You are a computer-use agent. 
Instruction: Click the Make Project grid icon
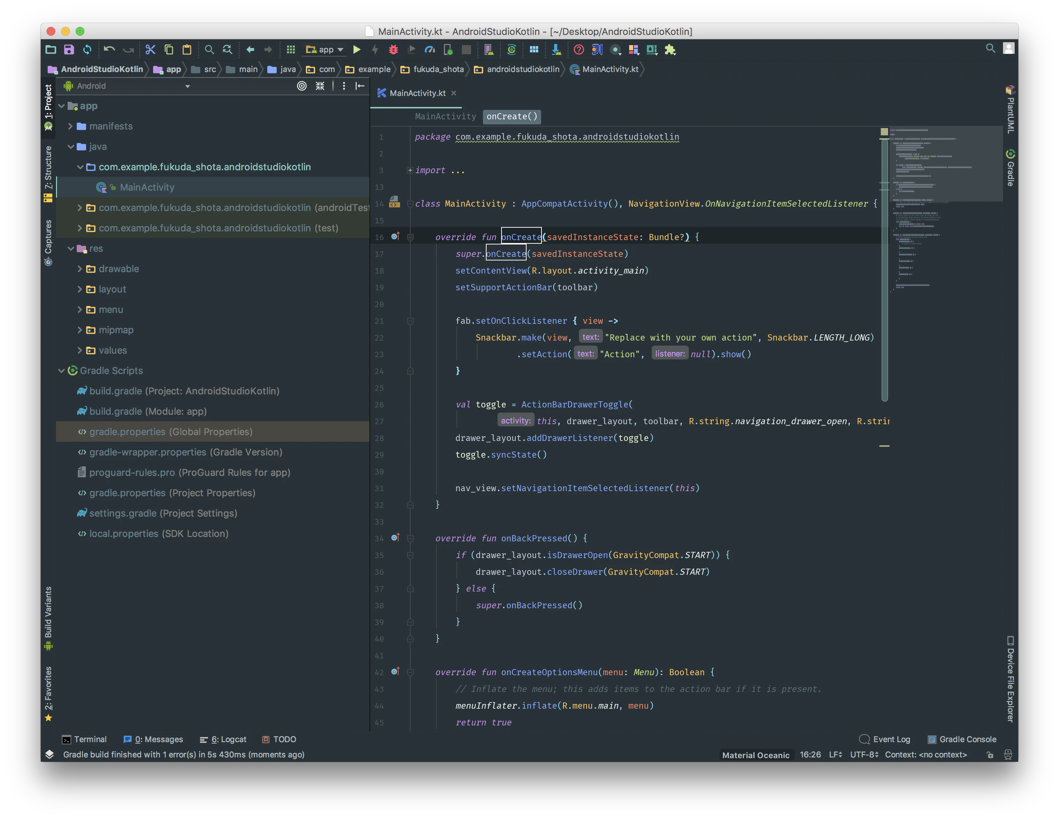(291, 49)
